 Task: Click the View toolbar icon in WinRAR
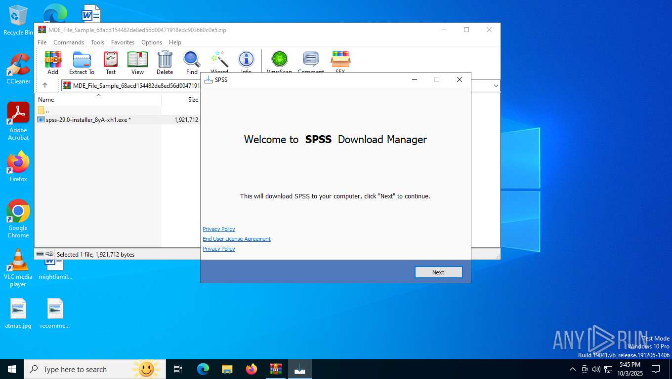tap(137, 63)
